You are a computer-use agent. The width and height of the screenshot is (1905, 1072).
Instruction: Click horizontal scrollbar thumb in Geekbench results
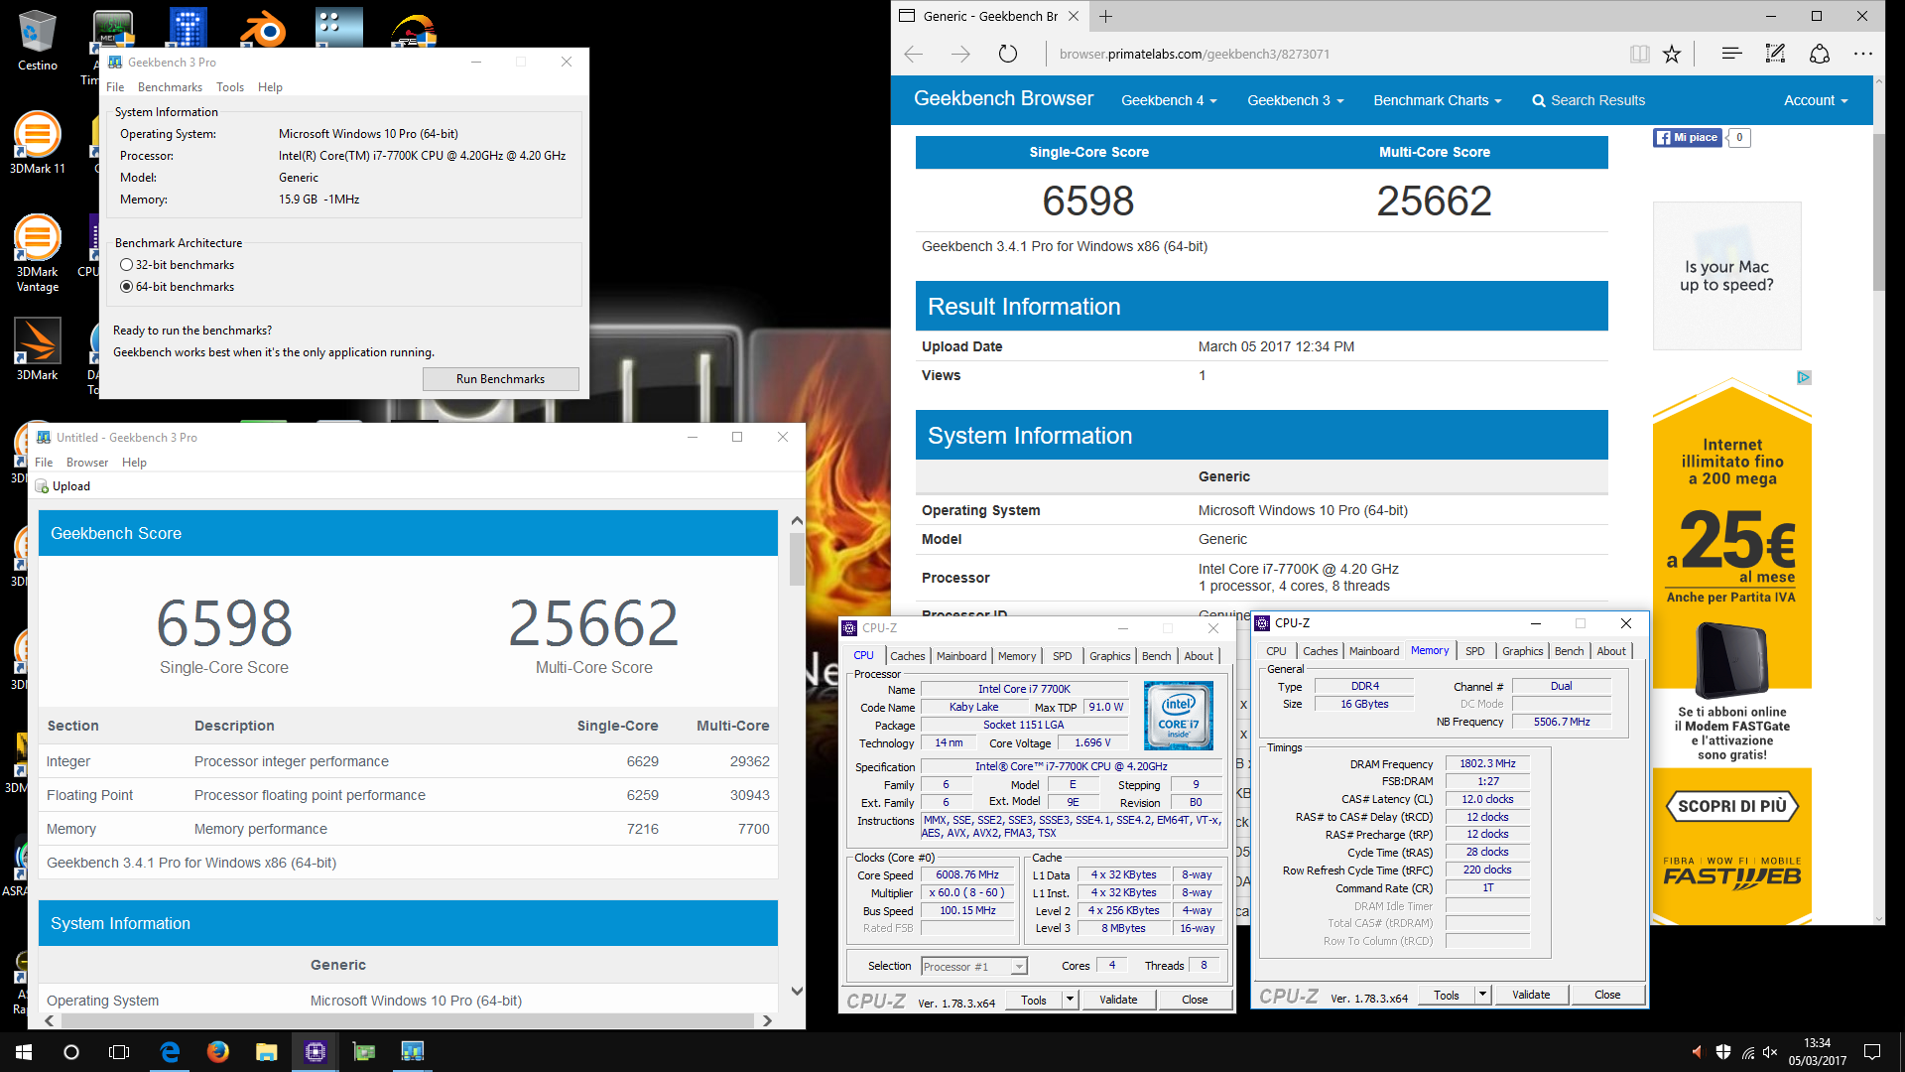[407, 1020]
